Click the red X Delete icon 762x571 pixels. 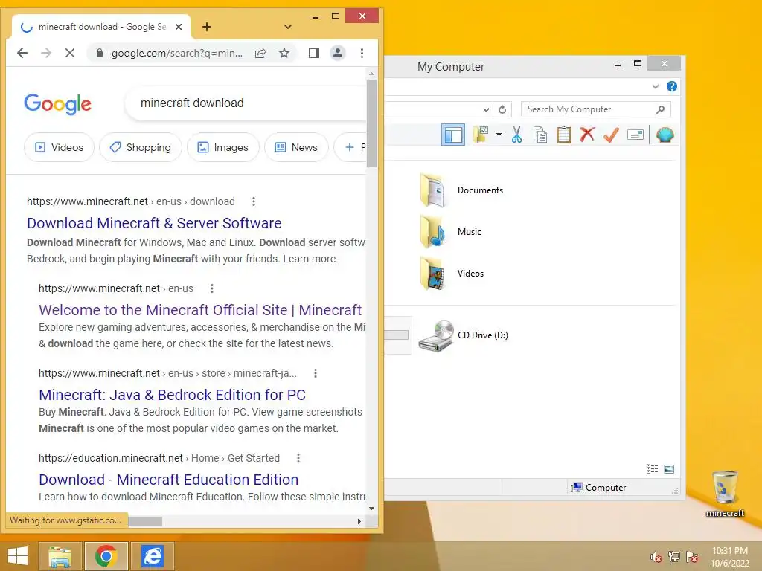[x=587, y=134]
